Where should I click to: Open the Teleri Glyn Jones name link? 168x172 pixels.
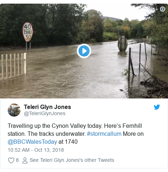[x=47, y=107]
